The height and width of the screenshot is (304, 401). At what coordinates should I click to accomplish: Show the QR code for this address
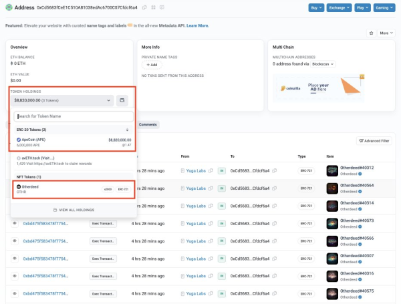pyautogui.click(x=153, y=7)
